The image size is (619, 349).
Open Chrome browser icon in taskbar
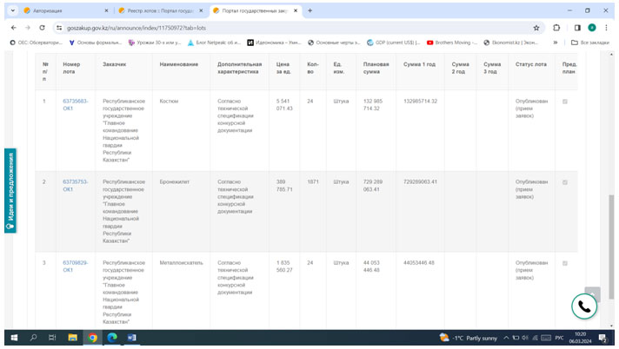[93, 337]
